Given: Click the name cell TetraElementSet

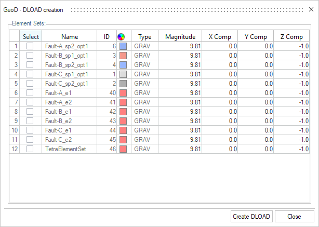Looking at the screenshot, I should pyautogui.click(x=70, y=149).
